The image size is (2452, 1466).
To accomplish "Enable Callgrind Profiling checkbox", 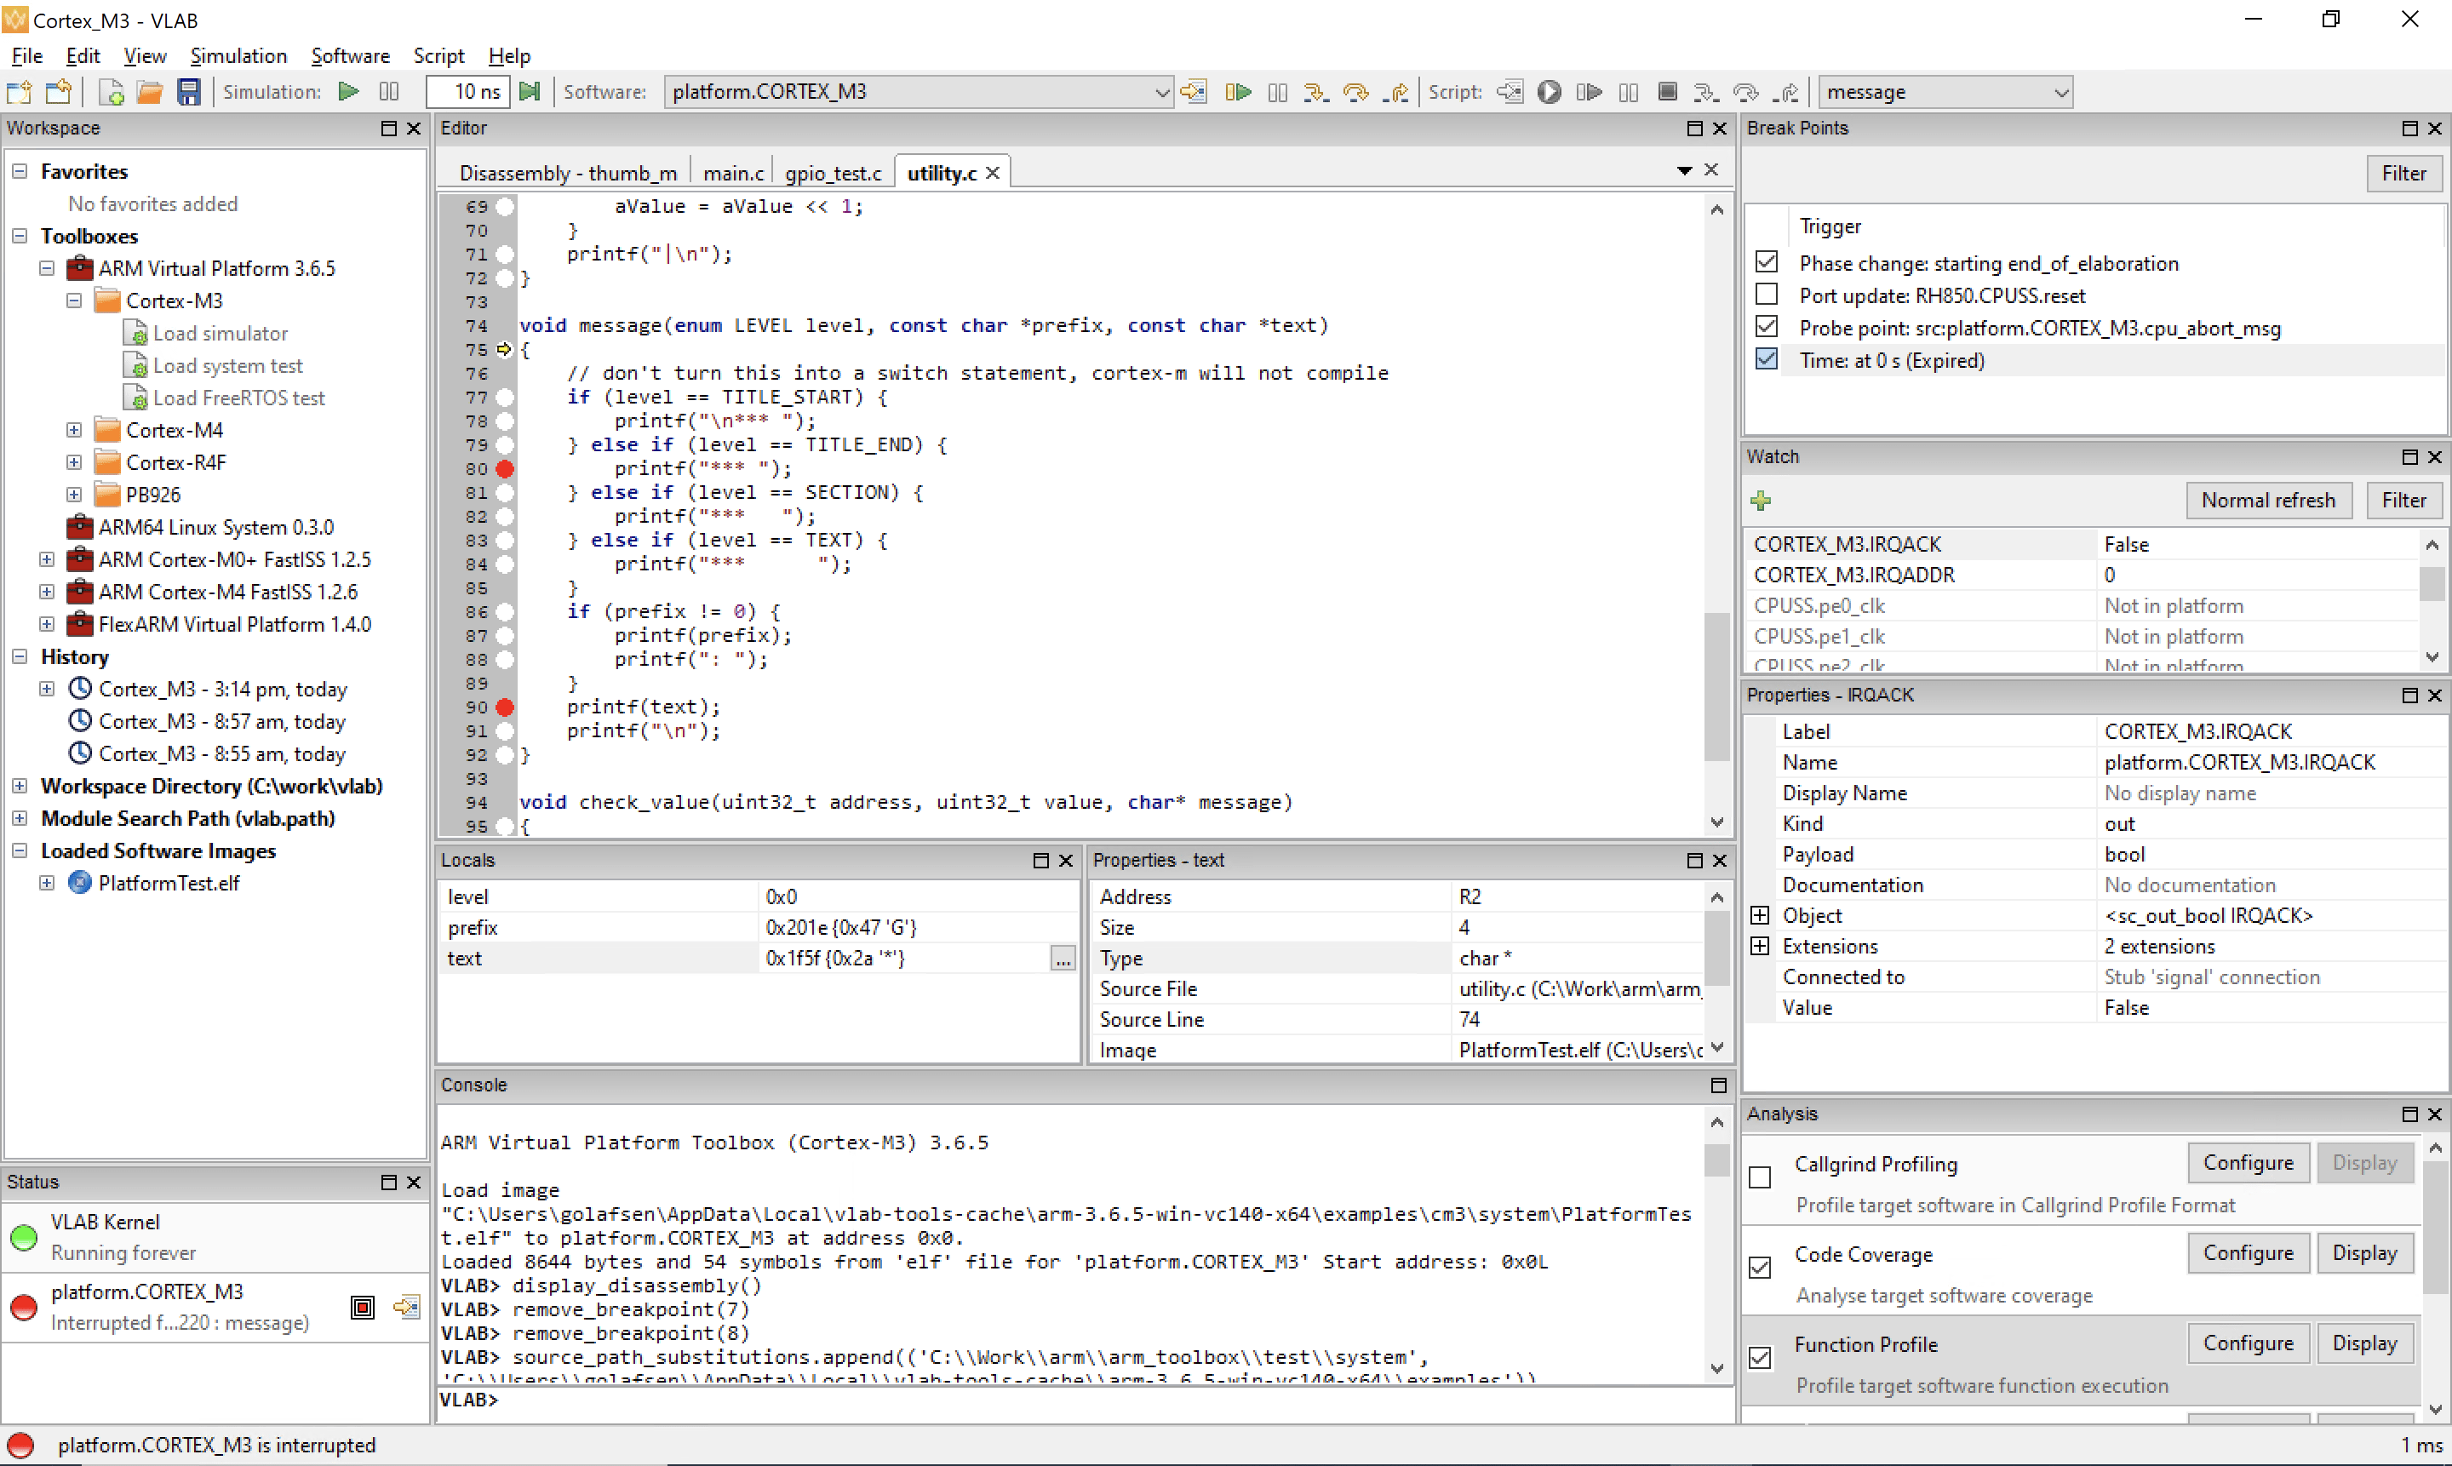I will 1760,1177.
